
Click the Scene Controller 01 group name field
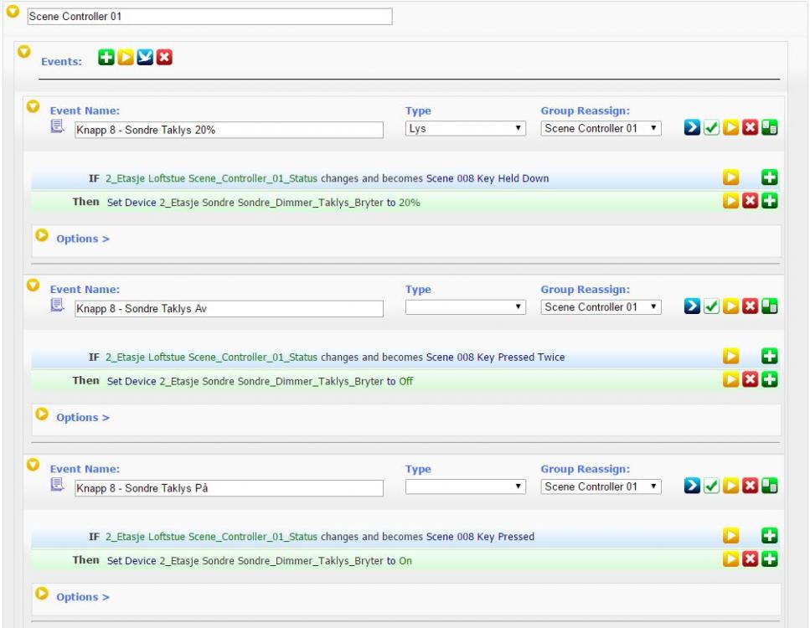click(209, 17)
